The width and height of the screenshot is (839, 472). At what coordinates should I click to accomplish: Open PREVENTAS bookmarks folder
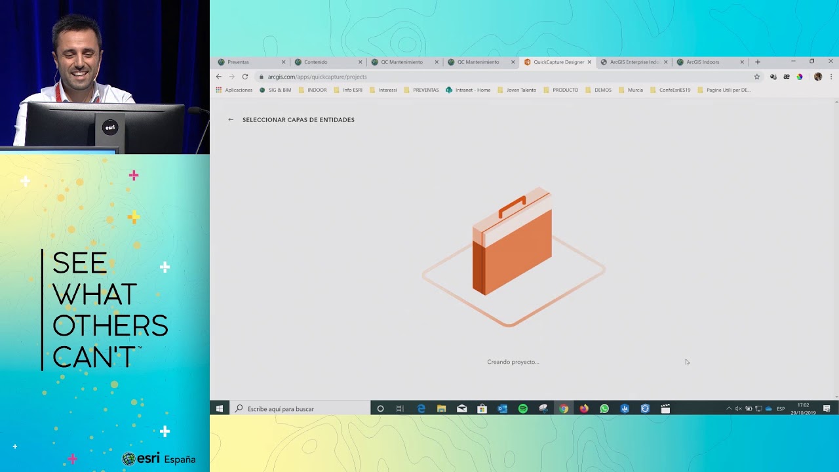tap(421, 90)
